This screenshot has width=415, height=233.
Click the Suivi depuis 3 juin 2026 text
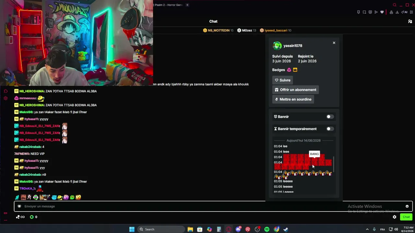point(282,59)
